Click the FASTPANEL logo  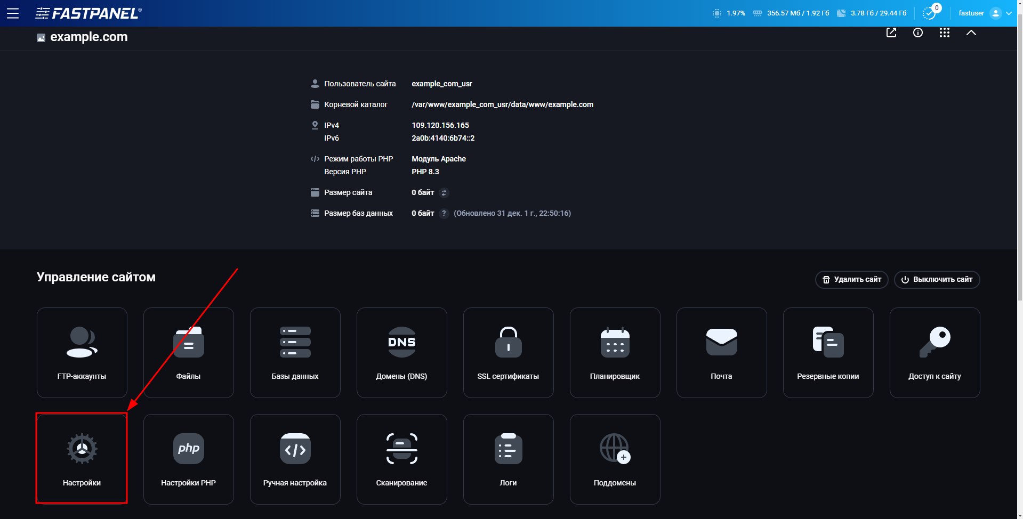(x=88, y=13)
